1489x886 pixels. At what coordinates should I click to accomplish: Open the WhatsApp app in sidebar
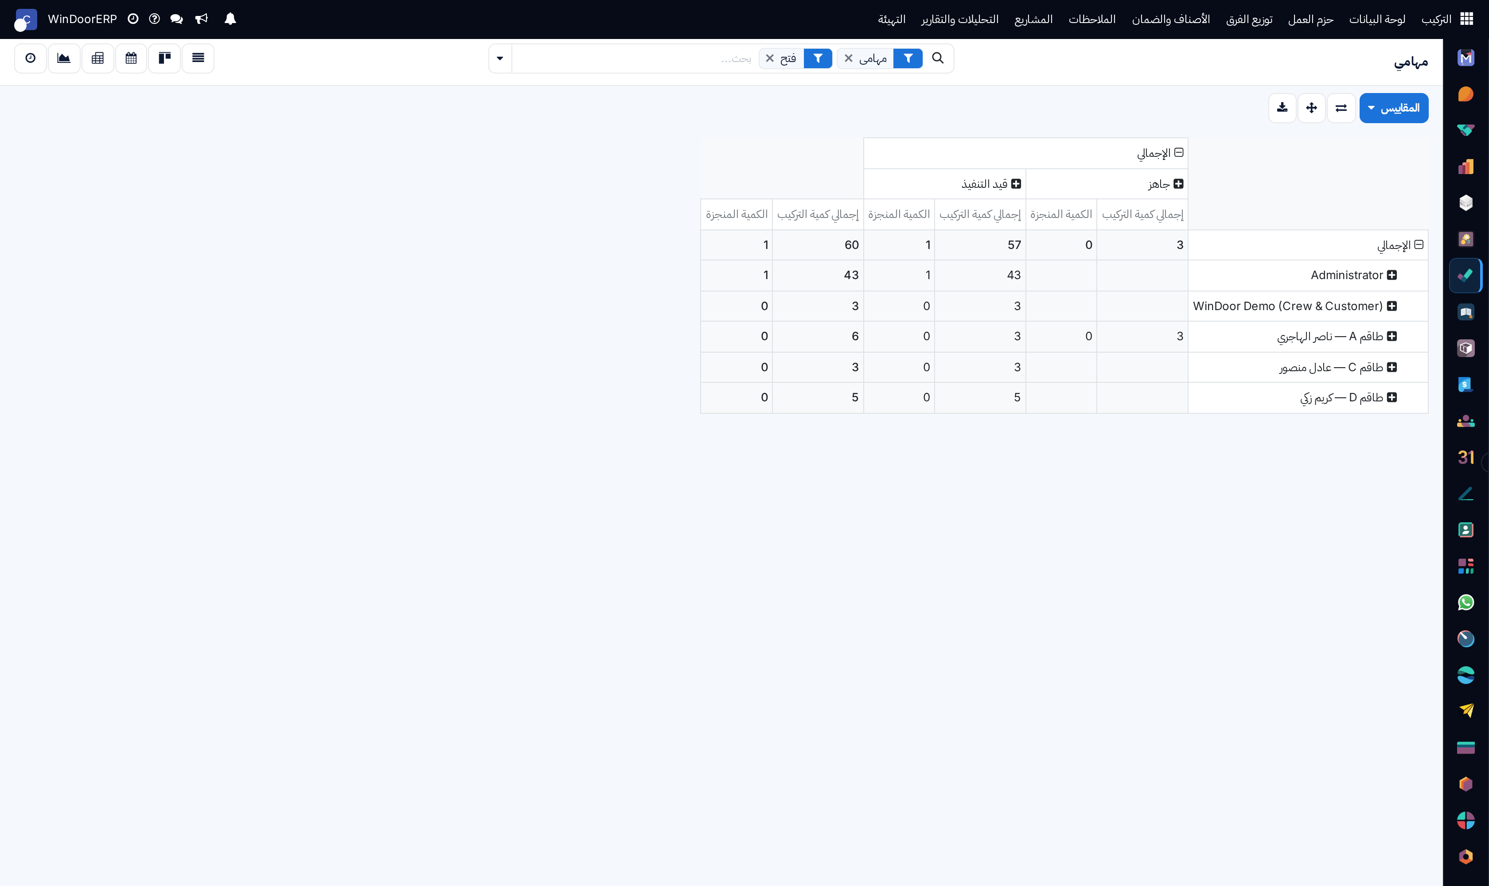(x=1466, y=602)
